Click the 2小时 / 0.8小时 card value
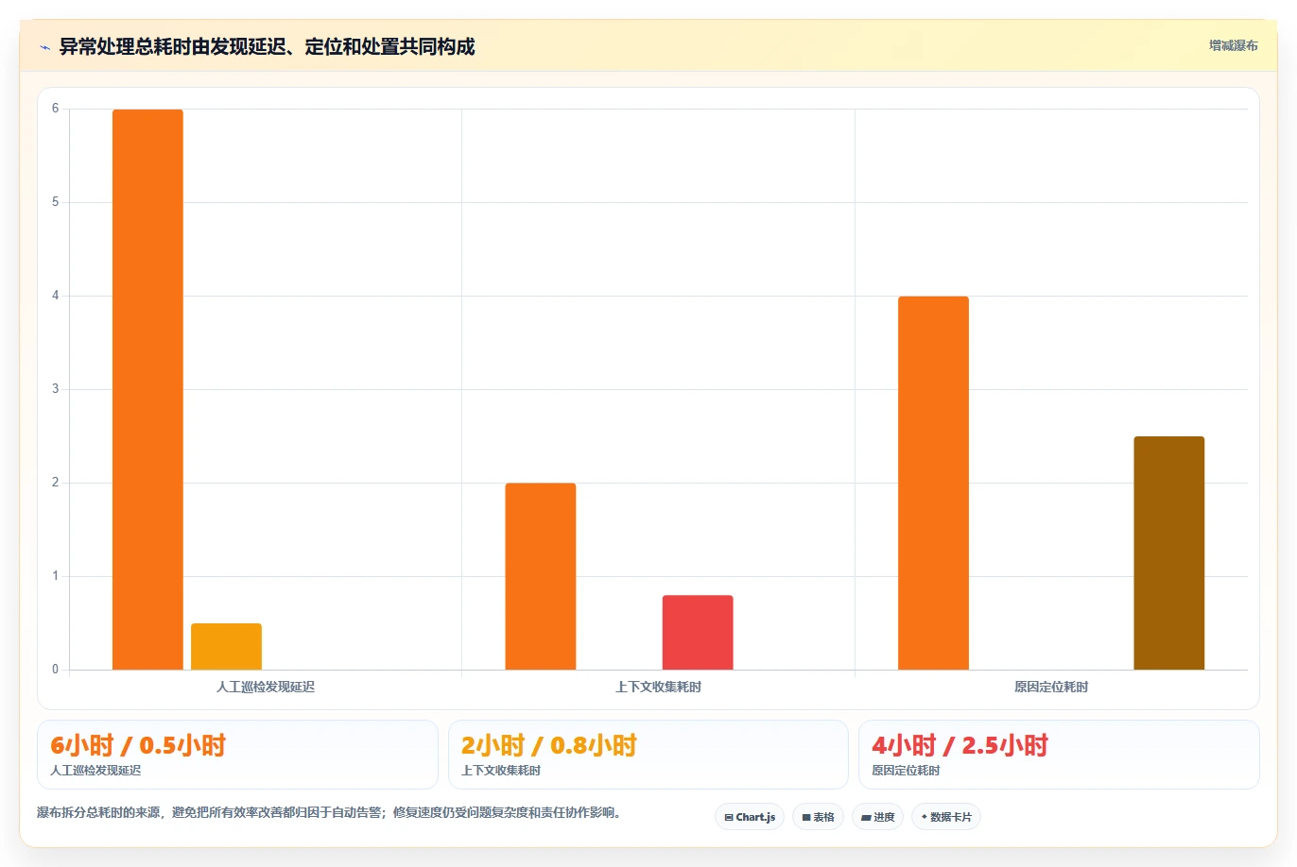Image resolution: width=1297 pixels, height=867 pixels. (549, 745)
